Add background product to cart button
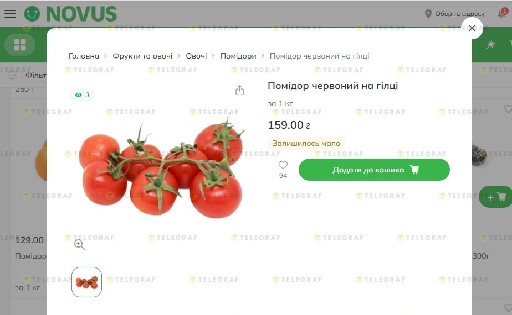 [496, 197]
